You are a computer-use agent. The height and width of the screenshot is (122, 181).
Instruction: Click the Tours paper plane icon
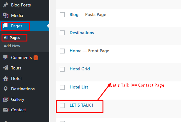coord(6,68)
